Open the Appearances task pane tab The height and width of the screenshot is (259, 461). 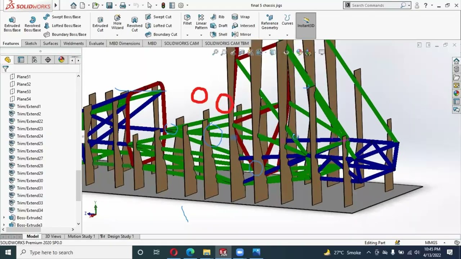pyautogui.click(x=456, y=94)
